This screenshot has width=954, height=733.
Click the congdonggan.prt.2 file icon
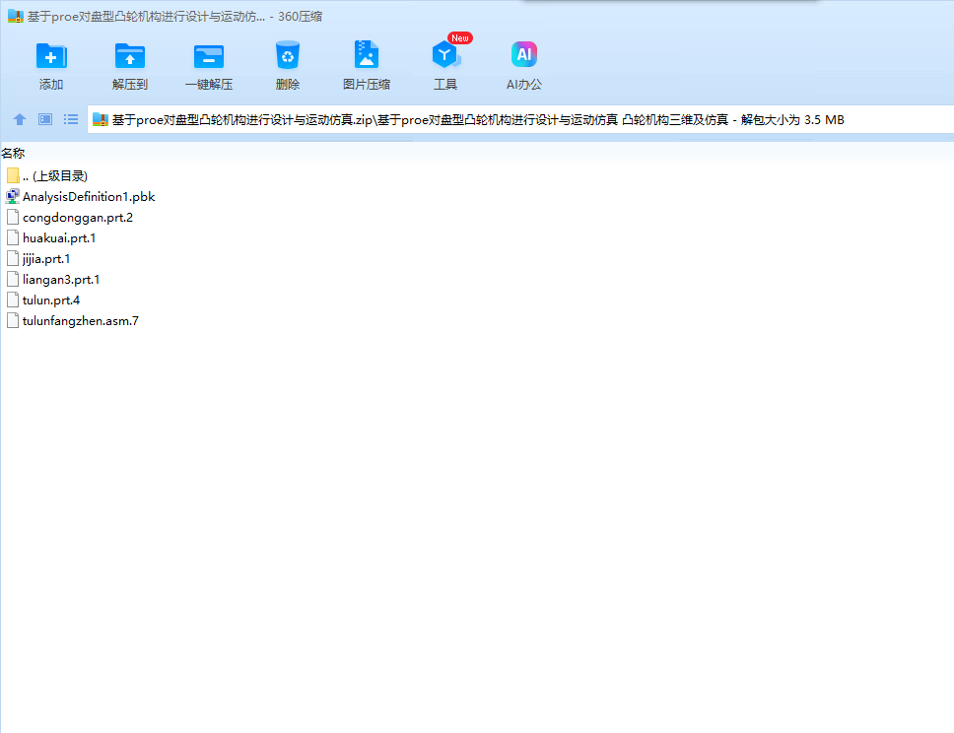(12, 217)
